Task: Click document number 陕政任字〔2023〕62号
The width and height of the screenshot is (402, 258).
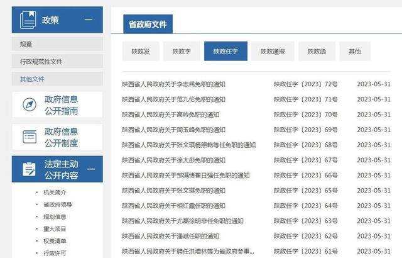Action: [306, 236]
